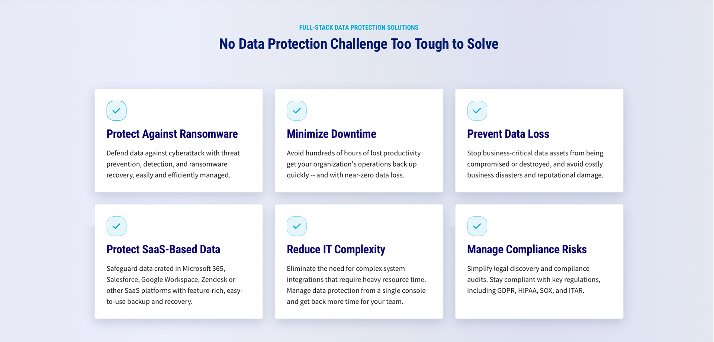Open the Minimize Downtime heading
This screenshot has width=714, height=342.
tap(331, 134)
